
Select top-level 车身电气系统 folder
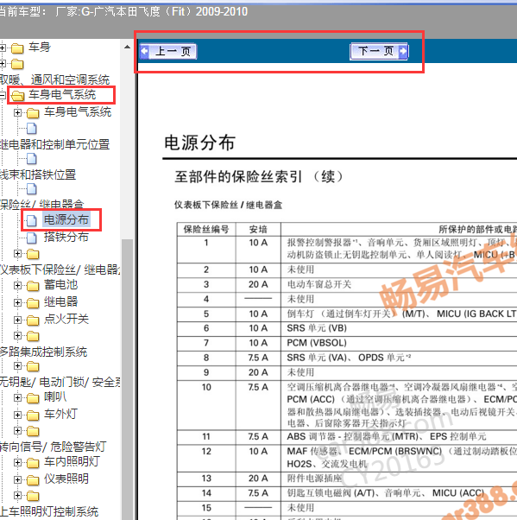(62, 95)
